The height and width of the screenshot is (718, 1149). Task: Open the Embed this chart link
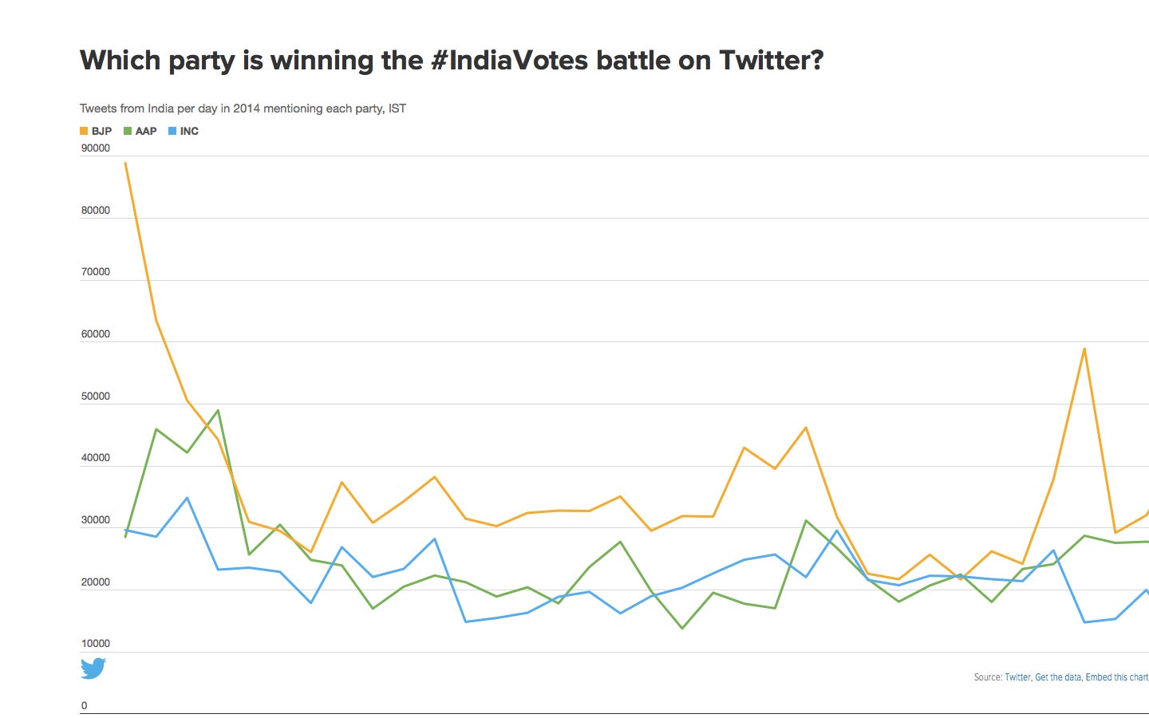[1117, 677]
